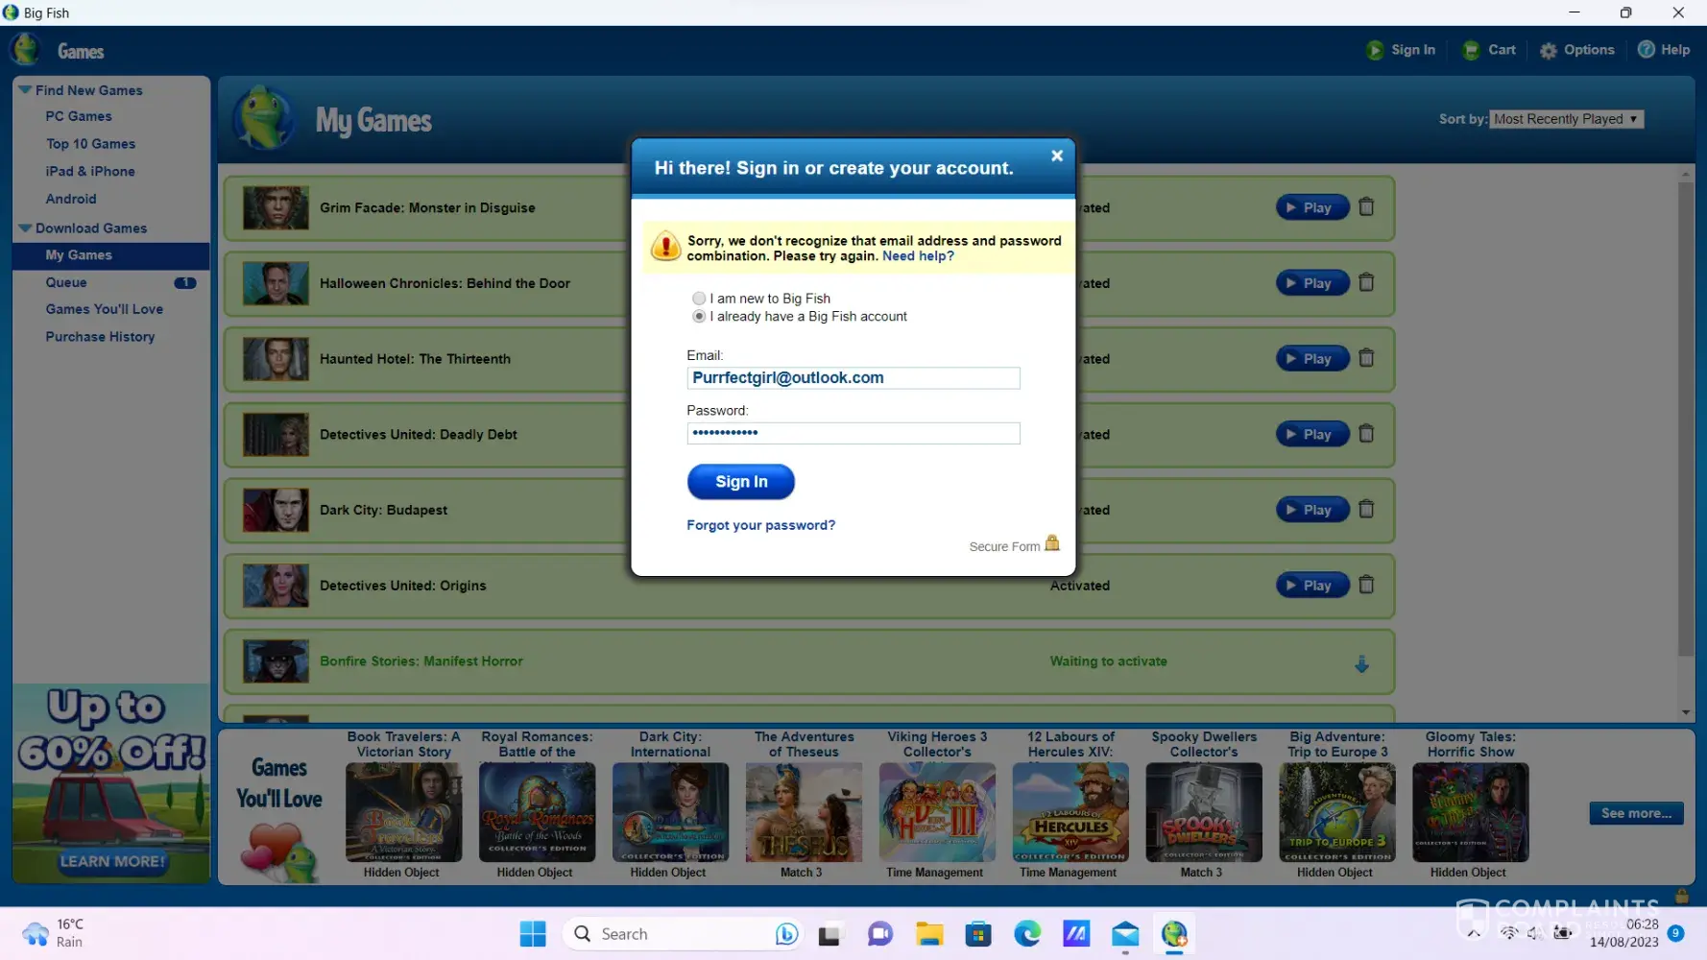
Task: Select 'I am new to Big Fish'
Action: click(699, 299)
